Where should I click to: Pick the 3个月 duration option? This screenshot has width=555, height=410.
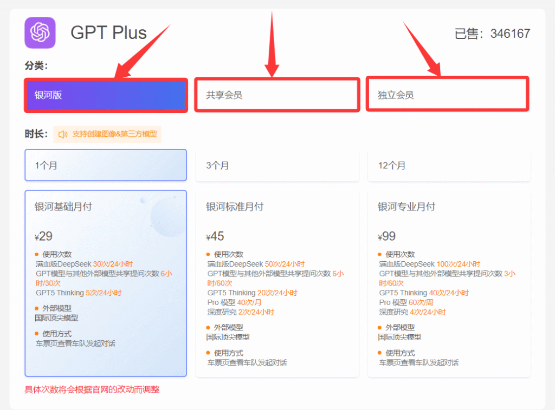277,166
